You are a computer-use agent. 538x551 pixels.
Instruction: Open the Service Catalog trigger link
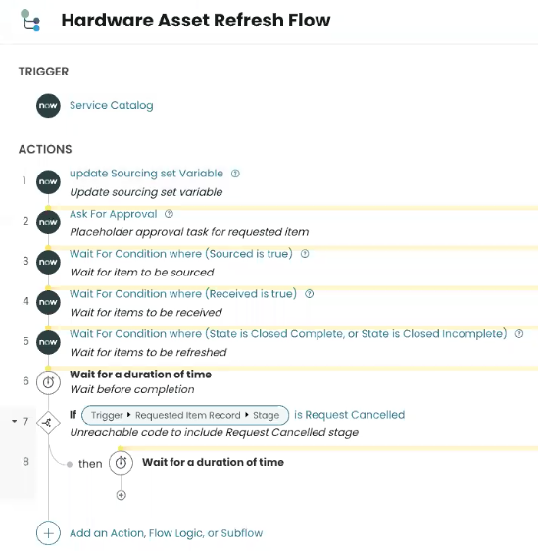point(112,105)
